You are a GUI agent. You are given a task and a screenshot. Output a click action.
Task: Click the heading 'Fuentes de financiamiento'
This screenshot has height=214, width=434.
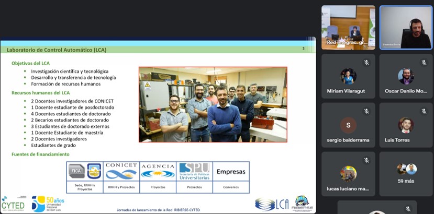pyautogui.click(x=40, y=154)
